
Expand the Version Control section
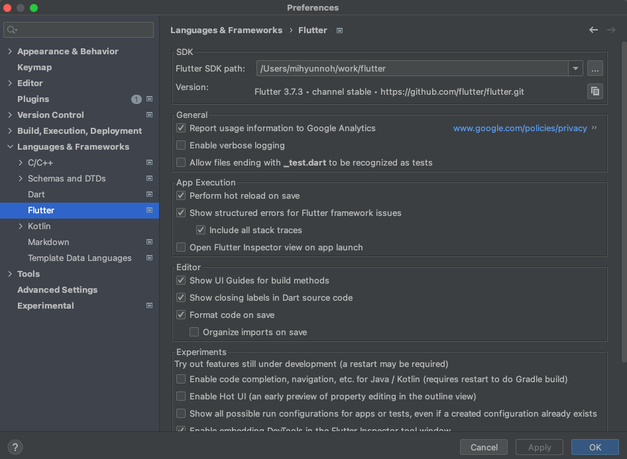[10, 115]
